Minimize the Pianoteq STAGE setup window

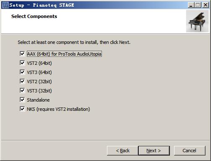click(x=191, y=5)
